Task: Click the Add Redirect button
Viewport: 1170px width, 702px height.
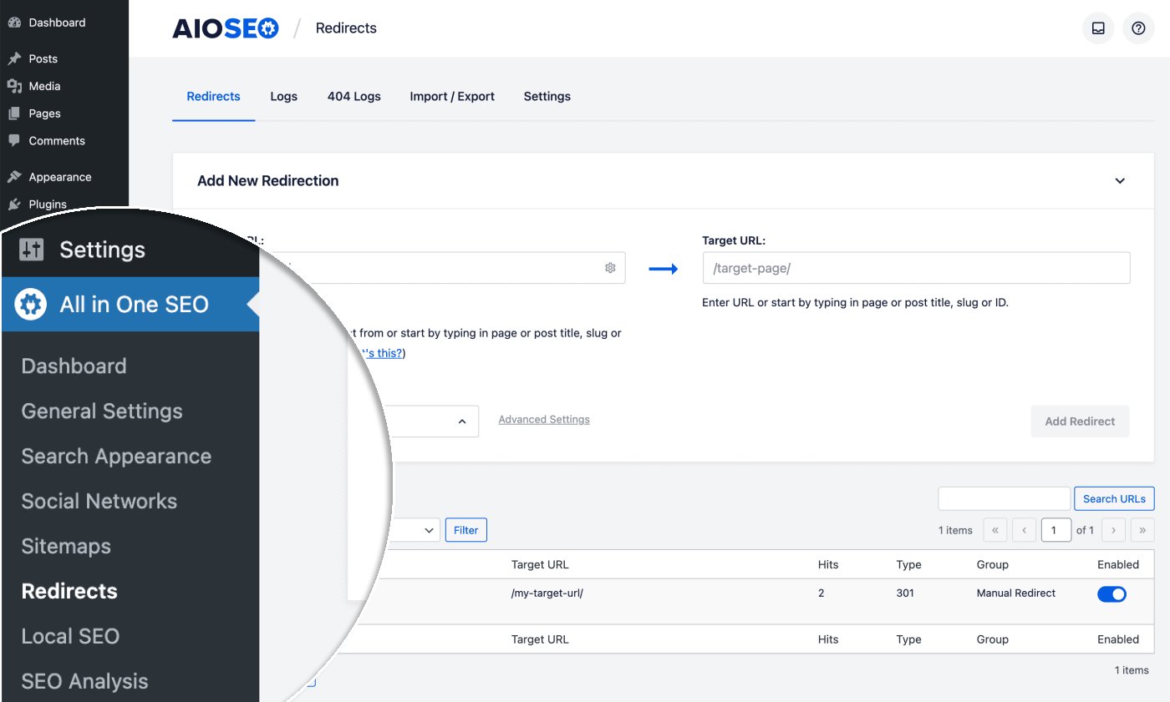Action: 1080,422
